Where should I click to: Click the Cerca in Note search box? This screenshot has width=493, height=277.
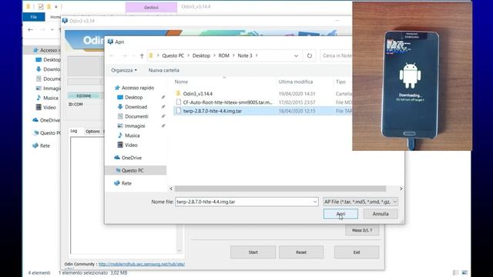pyautogui.click(x=336, y=55)
